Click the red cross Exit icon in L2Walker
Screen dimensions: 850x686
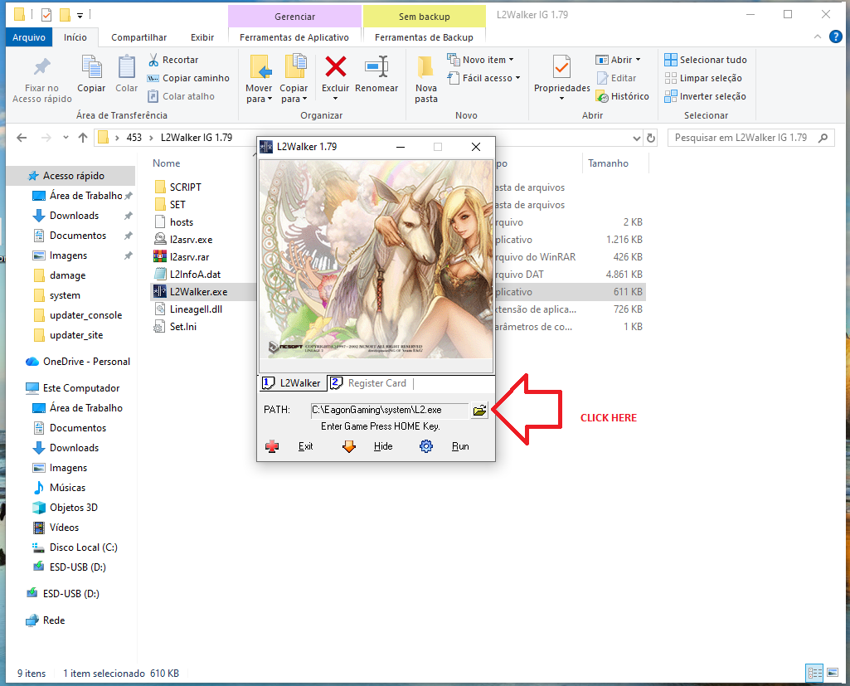[272, 446]
